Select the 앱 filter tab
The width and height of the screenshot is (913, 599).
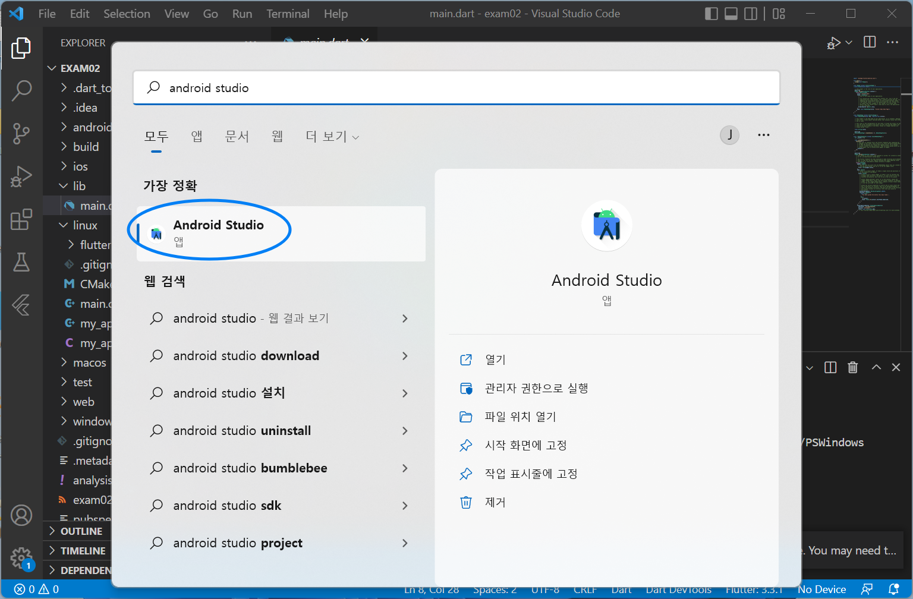coord(197,137)
